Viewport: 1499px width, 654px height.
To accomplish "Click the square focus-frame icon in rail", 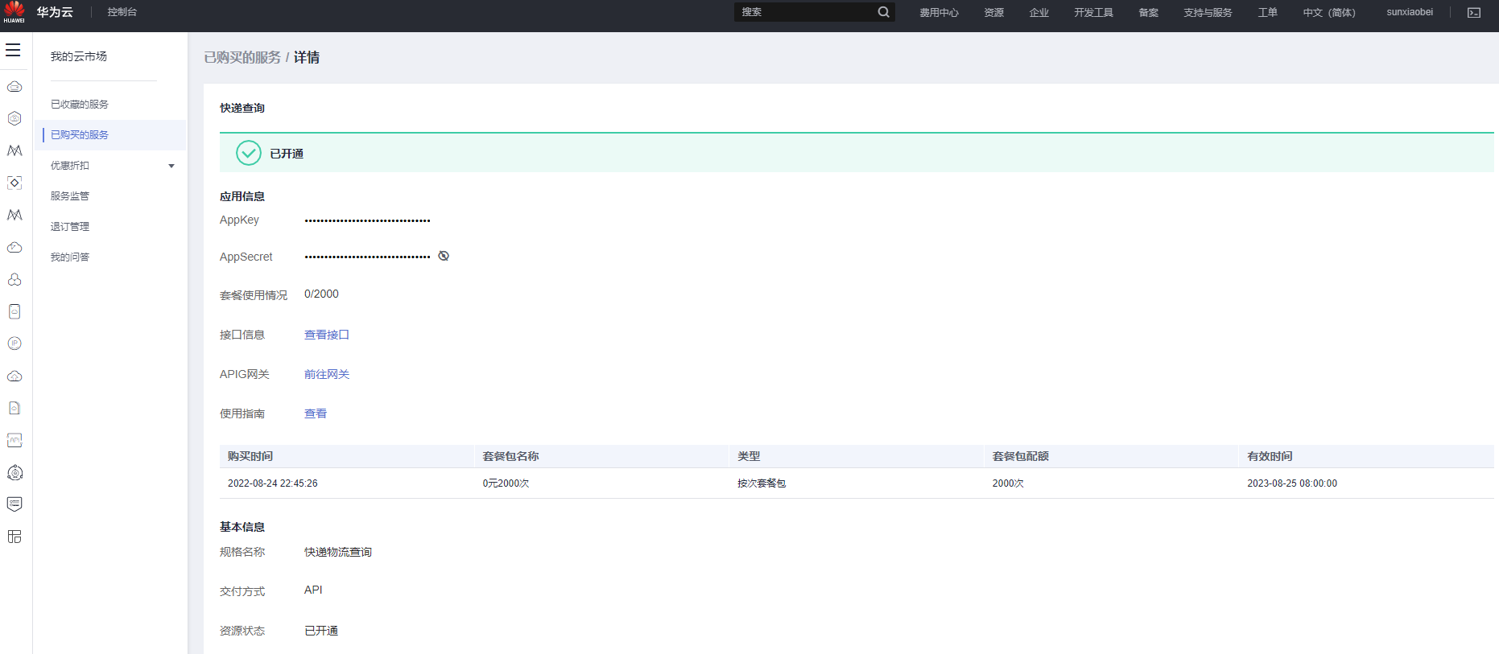I will pos(14,183).
